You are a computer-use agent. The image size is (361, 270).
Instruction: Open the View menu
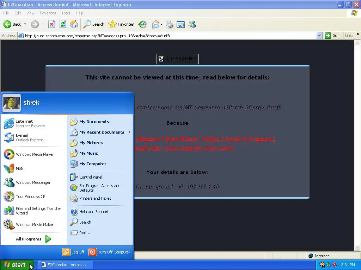[30, 13]
